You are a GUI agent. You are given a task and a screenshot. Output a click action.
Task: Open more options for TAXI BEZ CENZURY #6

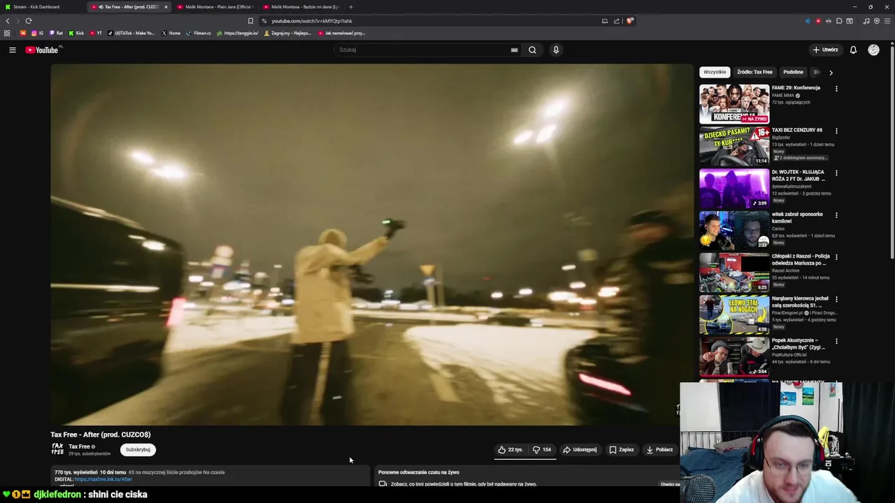[836, 131]
